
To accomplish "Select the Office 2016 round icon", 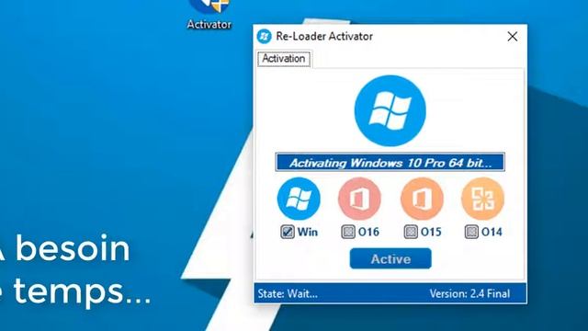I will (x=359, y=199).
